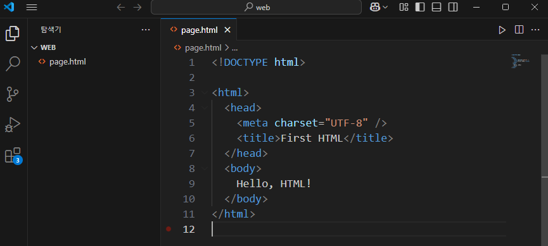Open the hamburger application menu
The image size is (548, 246).
click(32, 8)
